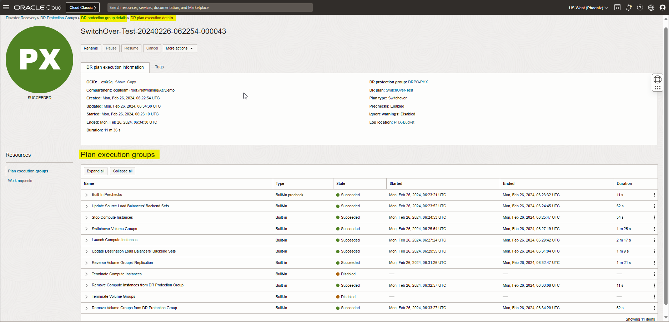Open the Cloud Shell developer tools icon
Viewport: 669px width, 322px height.
point(617,7)
